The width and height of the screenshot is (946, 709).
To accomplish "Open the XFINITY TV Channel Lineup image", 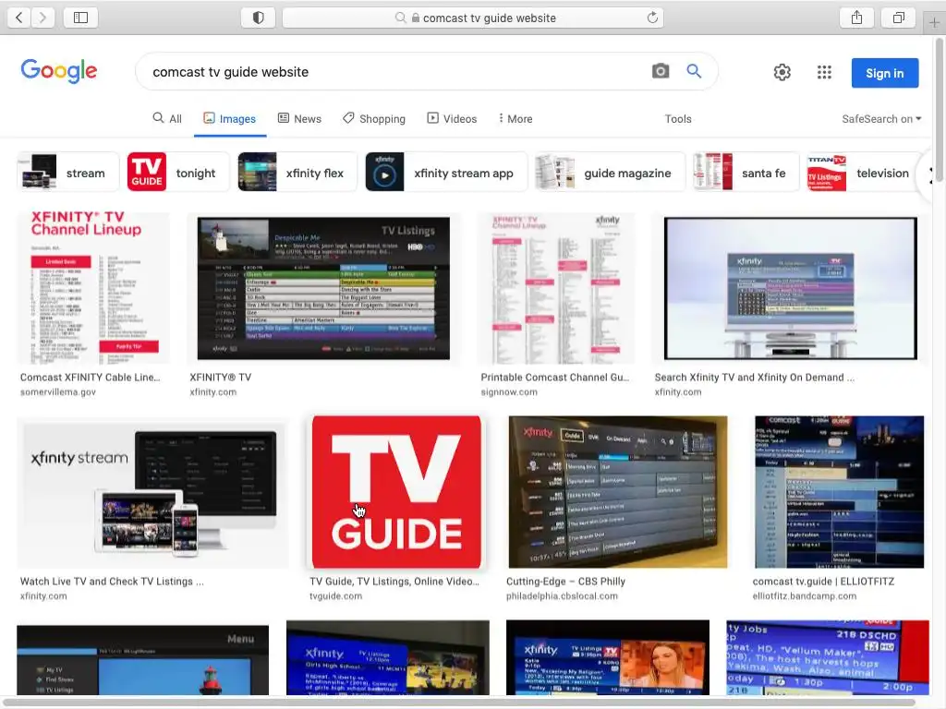I will pos(93,288).
